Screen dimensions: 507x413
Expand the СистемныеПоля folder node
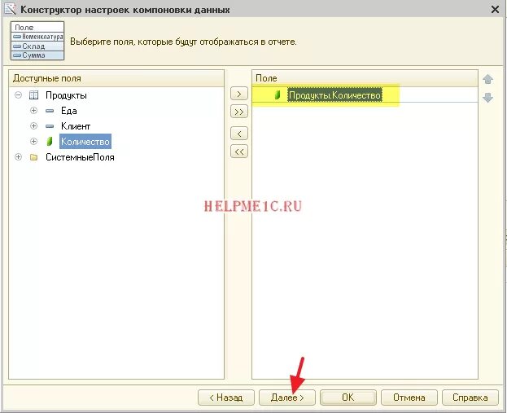pyautogui.click(x=19, y=157)
